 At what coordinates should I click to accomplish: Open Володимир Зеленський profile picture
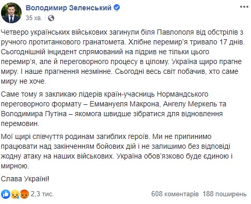[x=11, y=13]
